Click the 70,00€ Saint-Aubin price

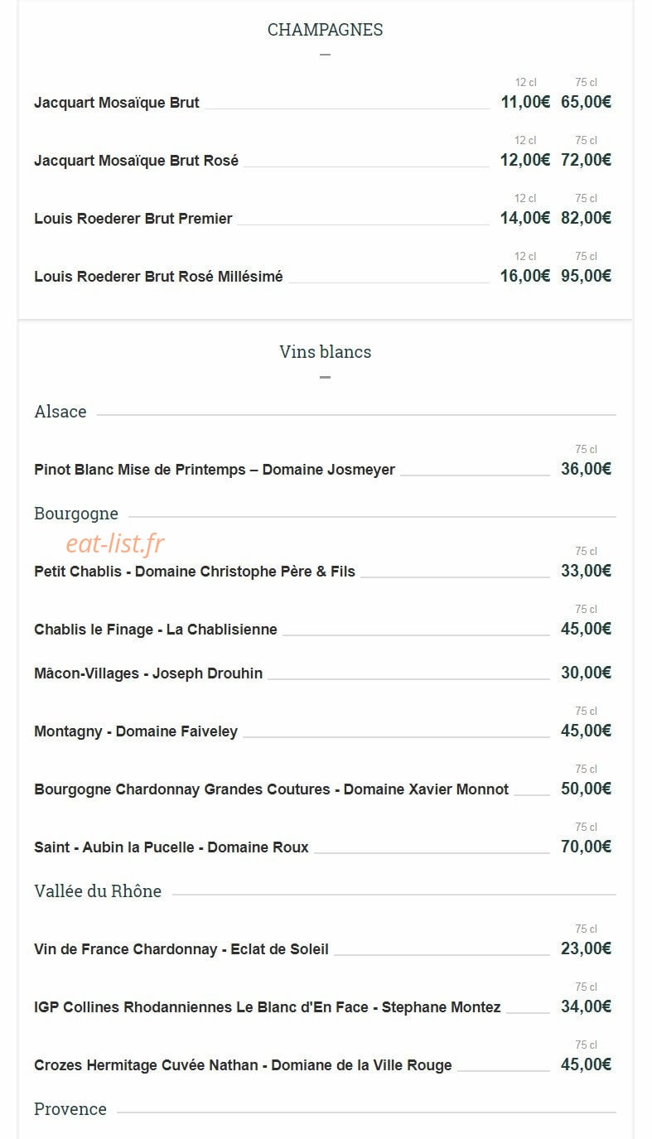tap(586, 847)
